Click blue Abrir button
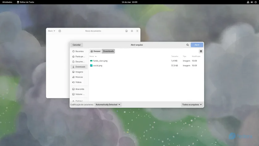 point(197,45)
